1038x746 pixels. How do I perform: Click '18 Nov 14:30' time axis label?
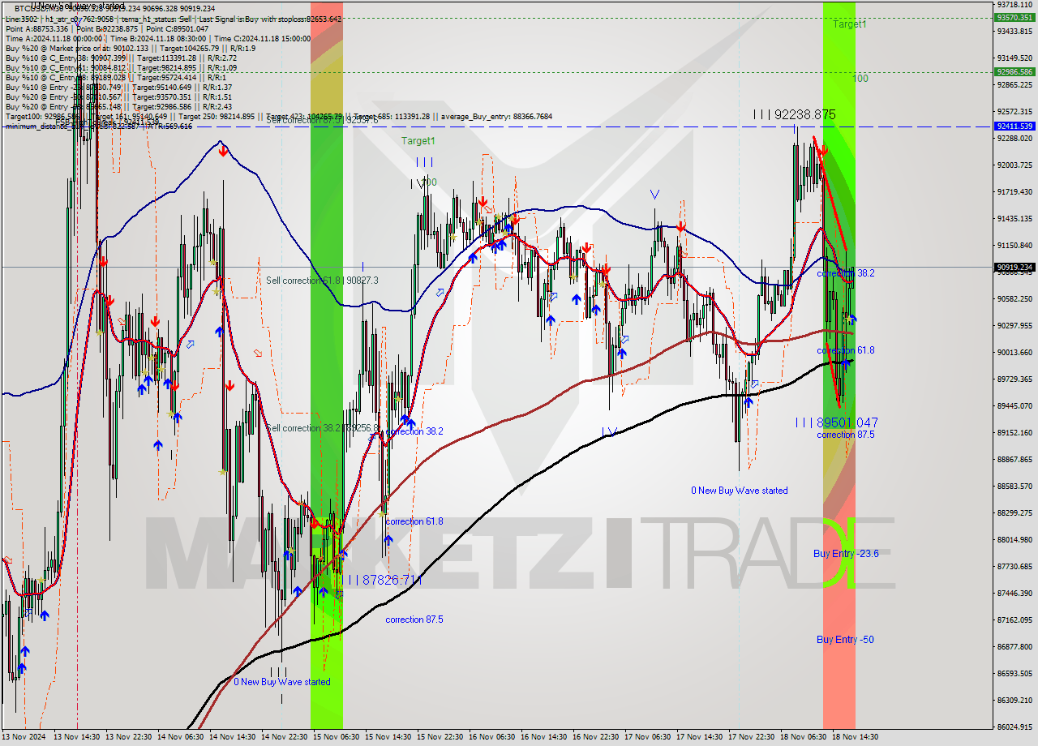tap(856, 736)
